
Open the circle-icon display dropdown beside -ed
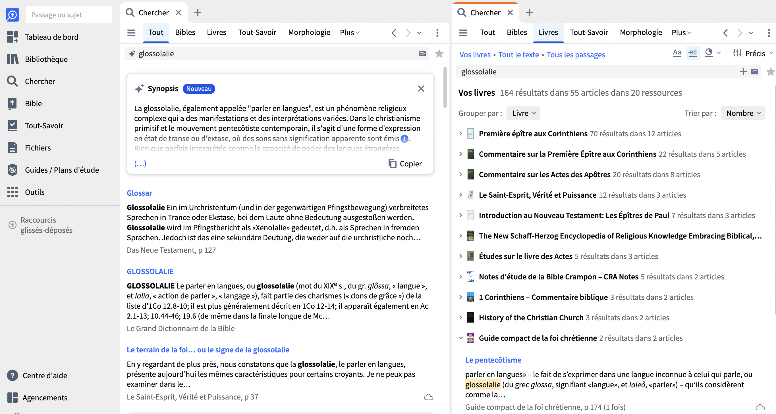click(712, 53)
